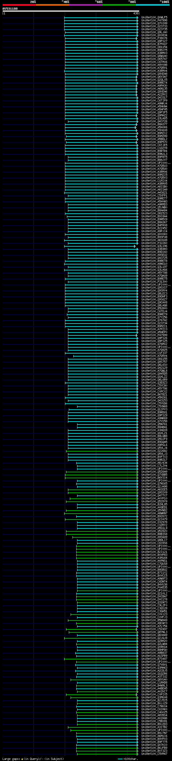Click the query end position 438
Viewport: 172px width, 761px height.
[135, 13]
